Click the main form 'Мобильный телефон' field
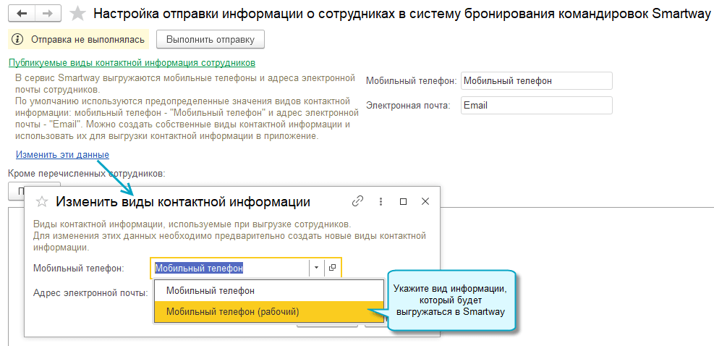 coord(537,80)
